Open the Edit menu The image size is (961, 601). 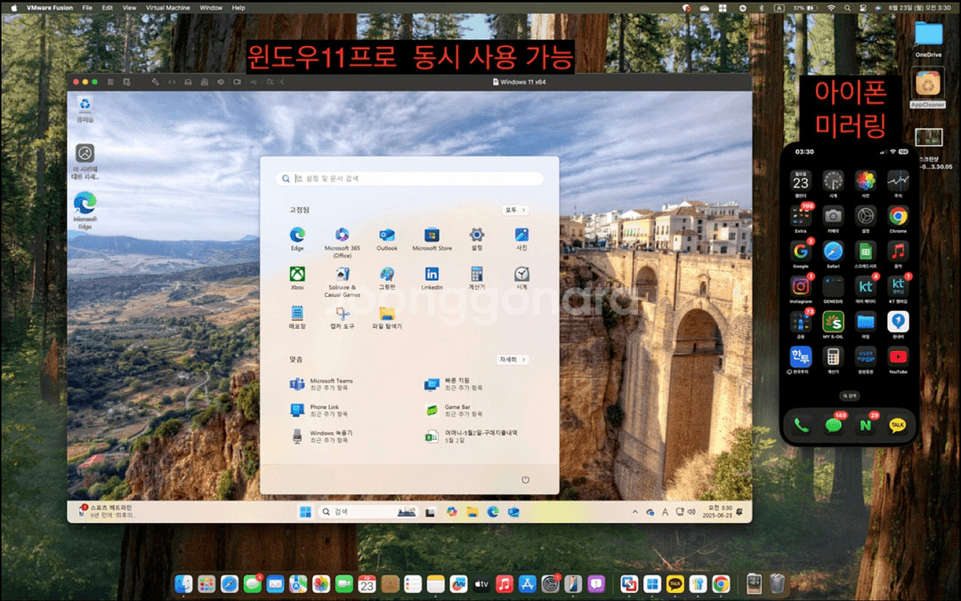(108, 8)
